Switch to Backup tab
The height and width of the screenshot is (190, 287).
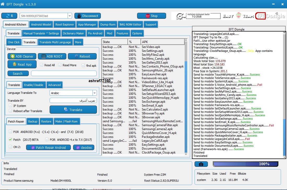pyautogui.click(x=33, y=121)
